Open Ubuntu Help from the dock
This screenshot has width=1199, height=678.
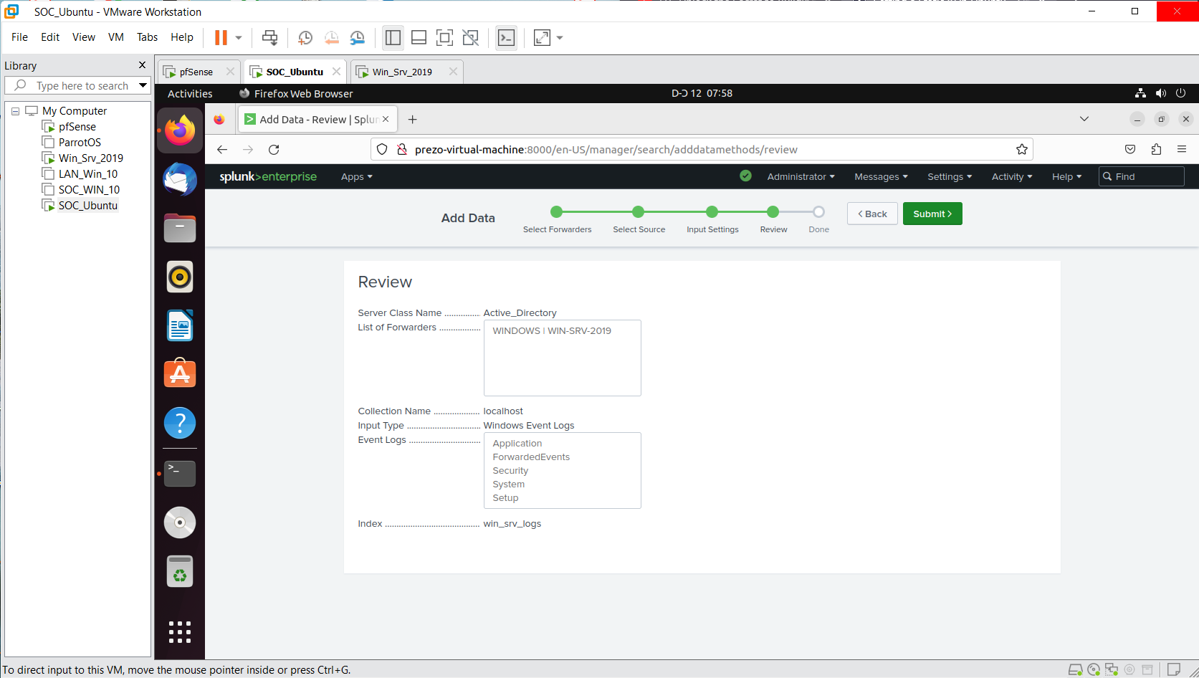(180, 423)
